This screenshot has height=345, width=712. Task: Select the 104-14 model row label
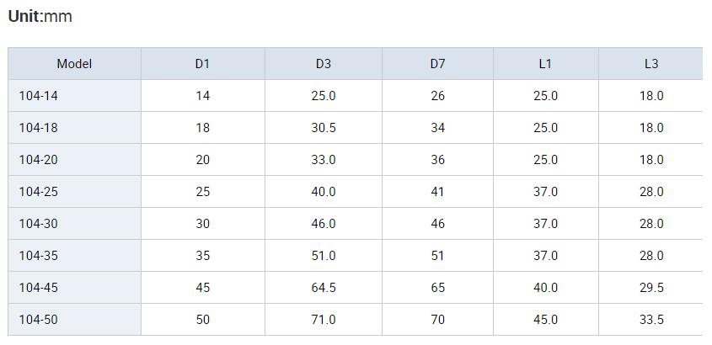click(x=39, y=96)
